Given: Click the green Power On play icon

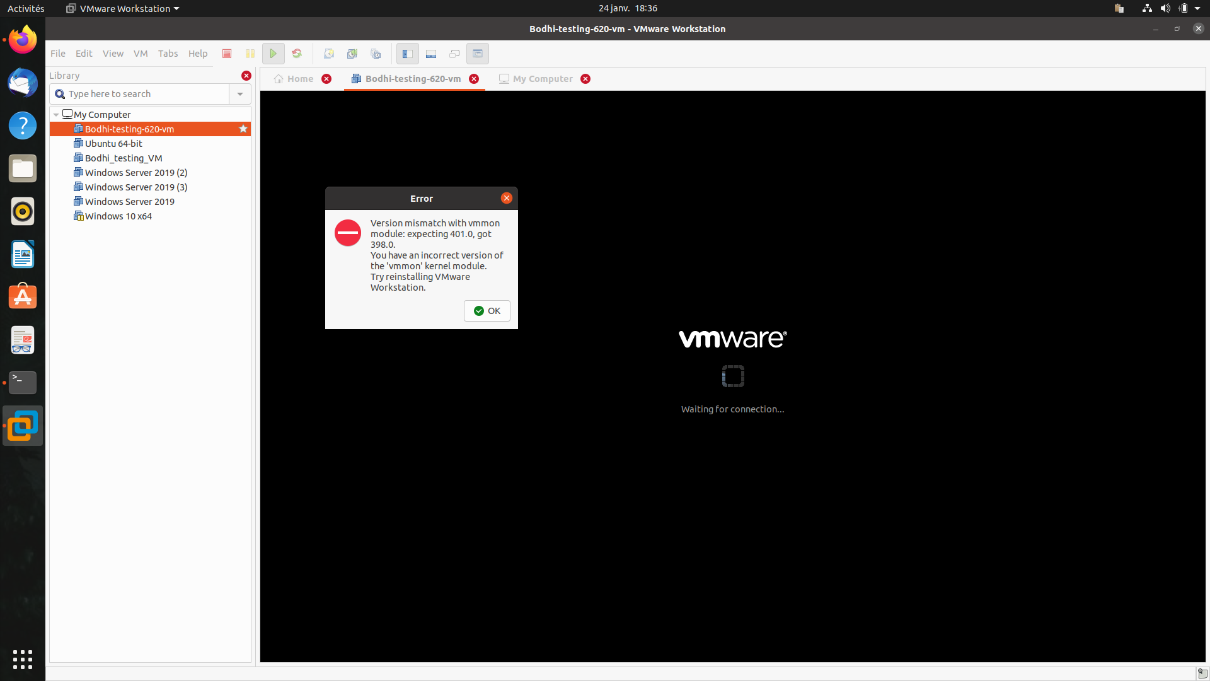Looking at the screenshot, I should click(x=274, y=54).
